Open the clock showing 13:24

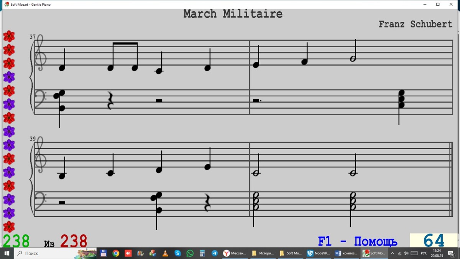437,253
